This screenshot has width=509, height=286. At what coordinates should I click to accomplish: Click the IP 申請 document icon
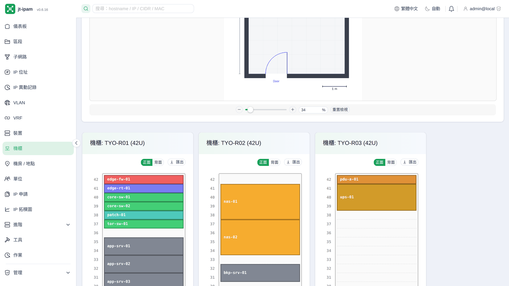(7, 194)
